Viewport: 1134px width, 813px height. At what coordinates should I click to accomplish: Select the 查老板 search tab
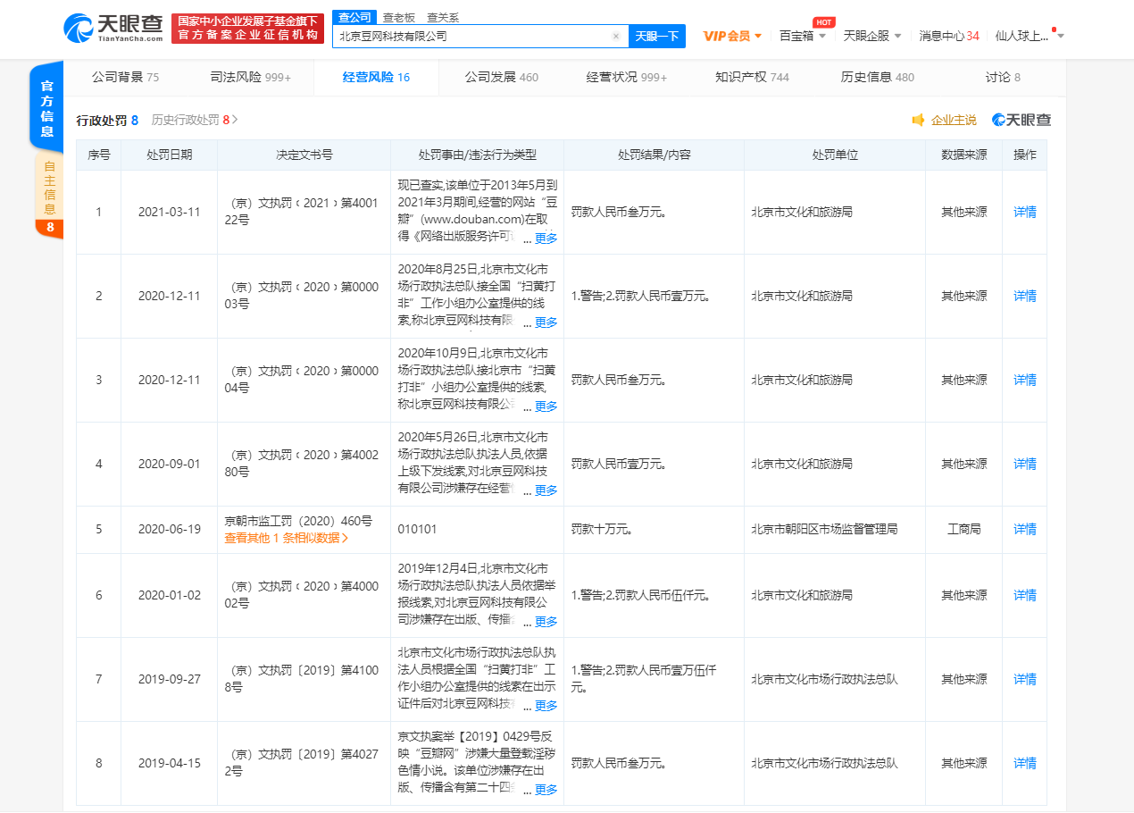(398, 17)
